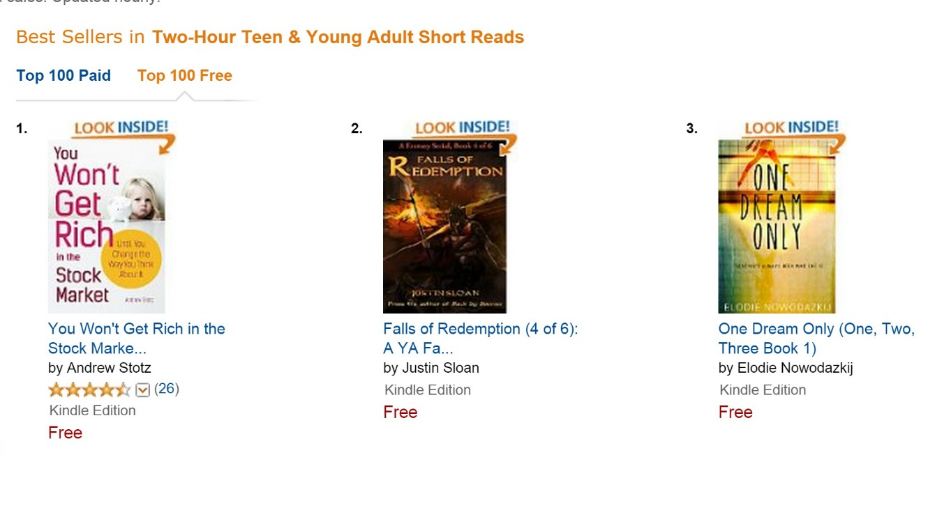This screenshot has width=951, height=510.
Task: View the 26 customer reviews
Action: (167, 389)
